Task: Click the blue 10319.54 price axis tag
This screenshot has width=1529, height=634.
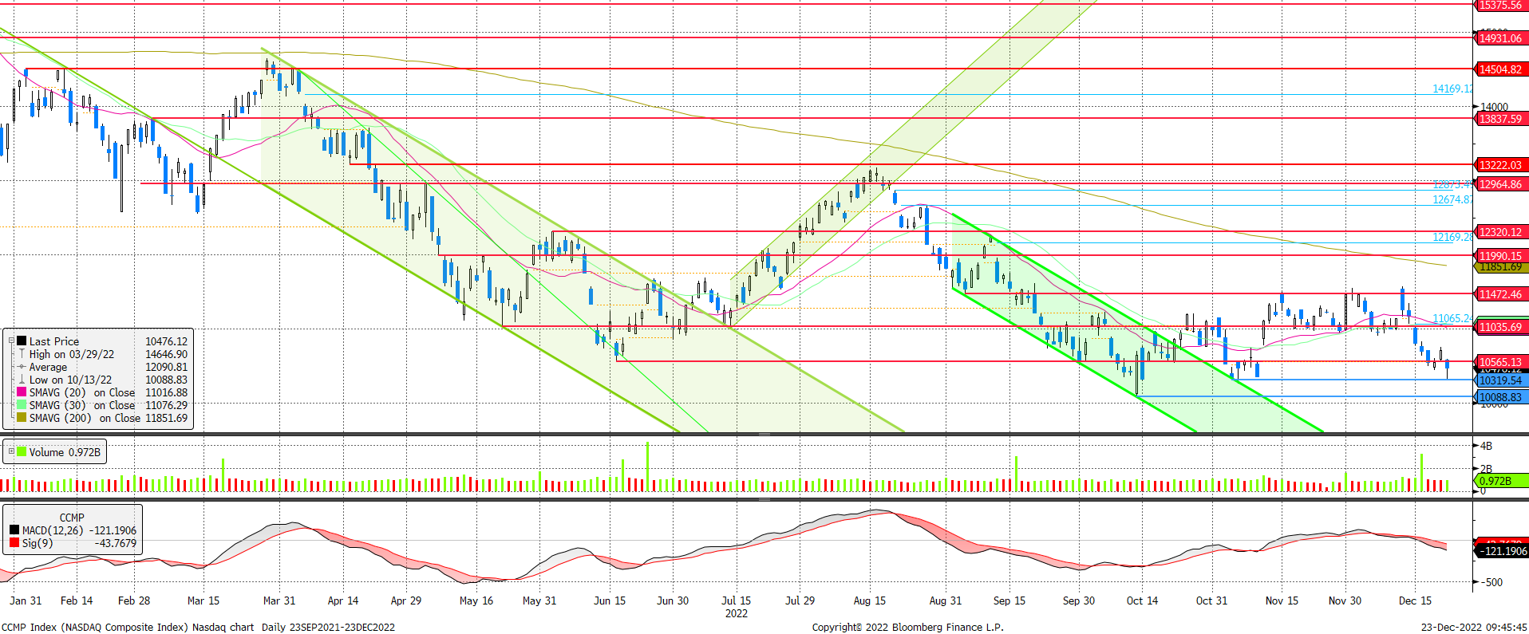Action: click(1500, 380)
